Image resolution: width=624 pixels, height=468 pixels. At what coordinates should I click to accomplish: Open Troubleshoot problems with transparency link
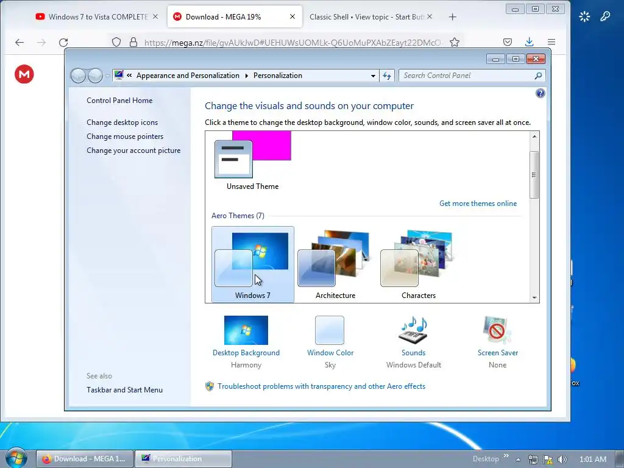[x=321, y=386]
